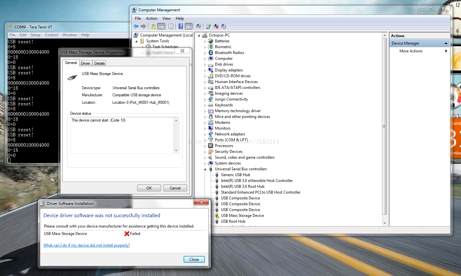The image size is (461, 276).
Task: Open the View menu in Computer Management
Action: pos(166,18)
